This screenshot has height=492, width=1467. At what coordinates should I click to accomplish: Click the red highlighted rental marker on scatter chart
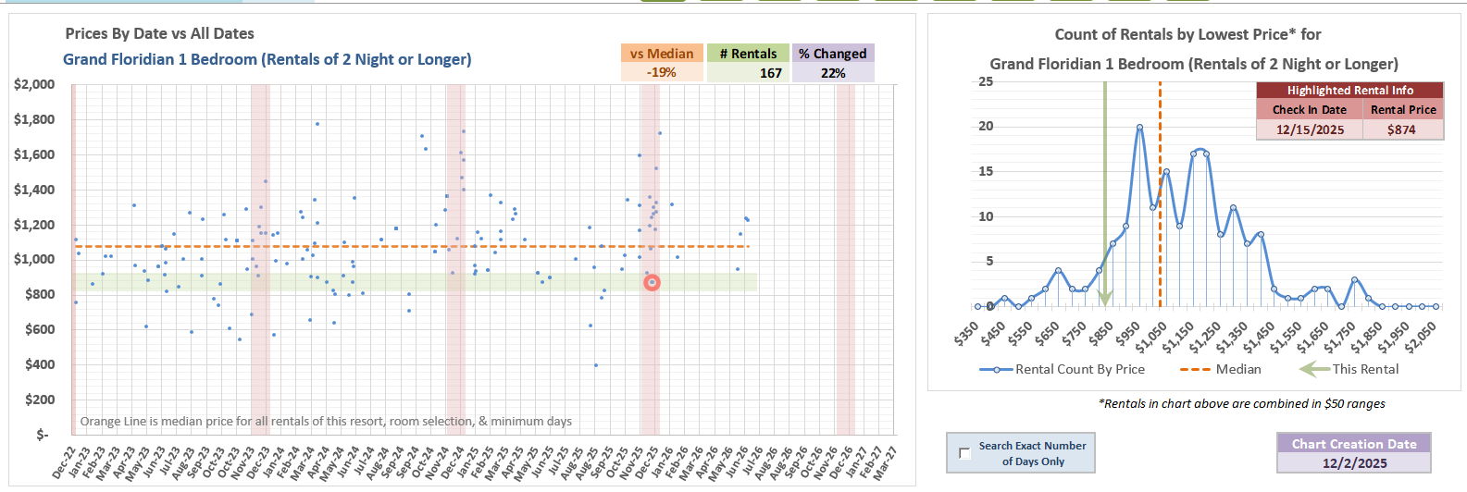[652, 282]
